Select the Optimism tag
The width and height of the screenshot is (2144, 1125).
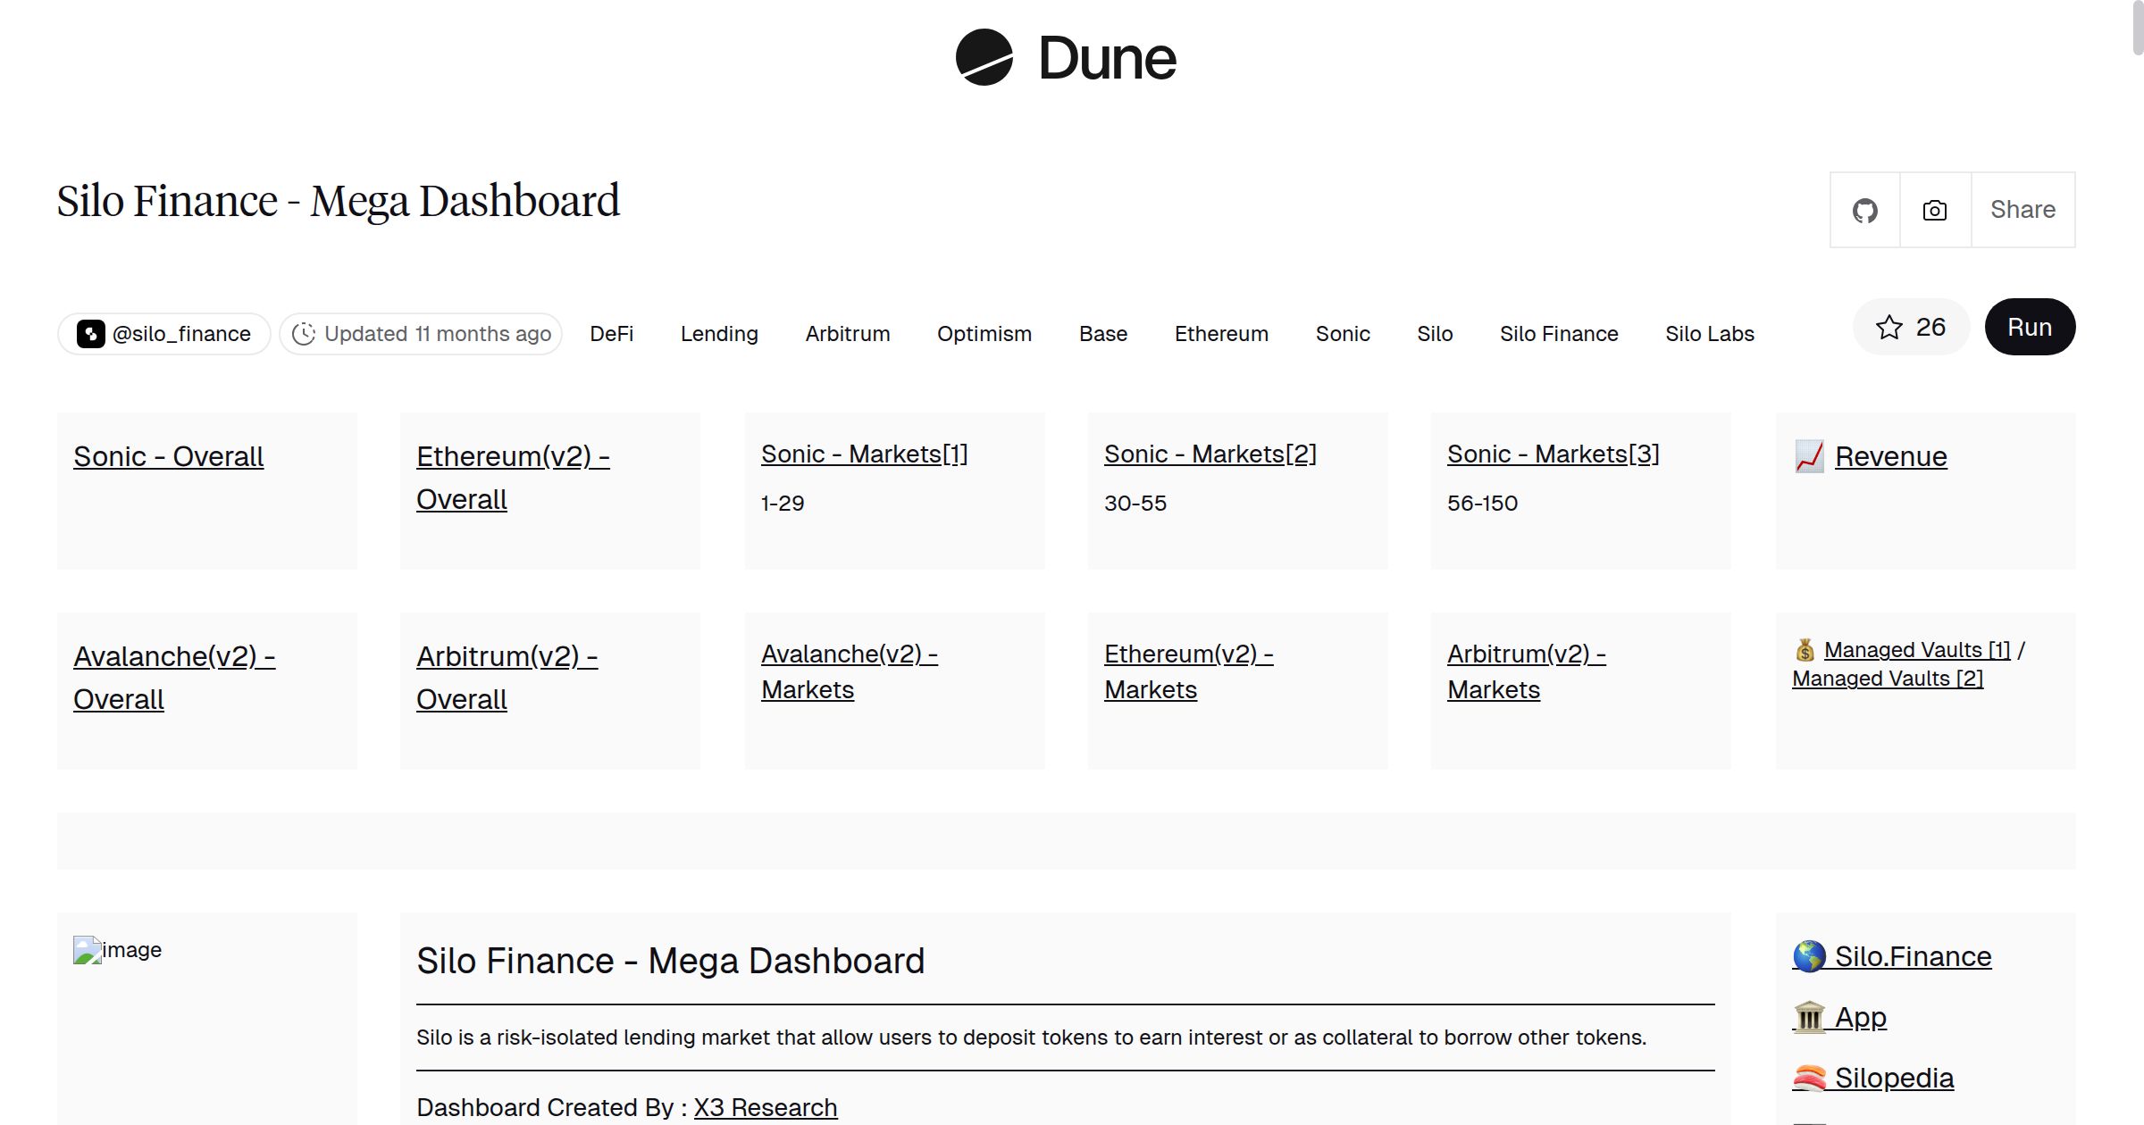click(984, 333)
